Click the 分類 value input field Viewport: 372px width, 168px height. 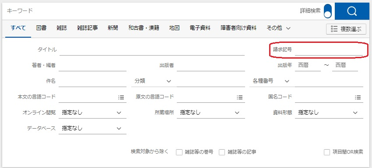coord(211,81)
